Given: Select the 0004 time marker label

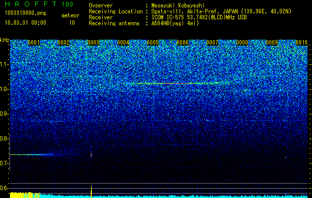Looking at the screenshot, I should [x=123, y=43].
